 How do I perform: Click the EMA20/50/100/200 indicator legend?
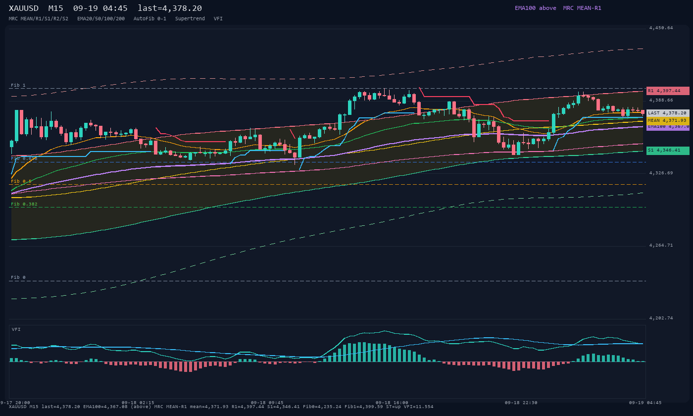pyautogui.click(x=101, y=19)
